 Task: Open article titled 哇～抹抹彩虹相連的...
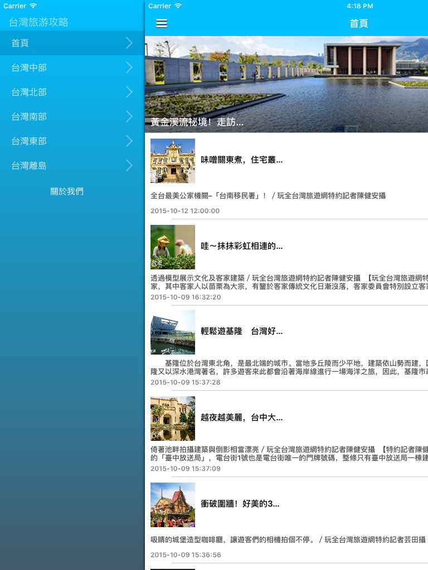pyautogui.click(x=242, y=246)
